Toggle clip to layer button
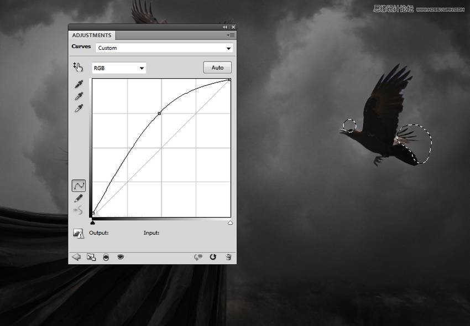Image resolution: width=470 pixels, height=326 pixels. coord(106,257)
